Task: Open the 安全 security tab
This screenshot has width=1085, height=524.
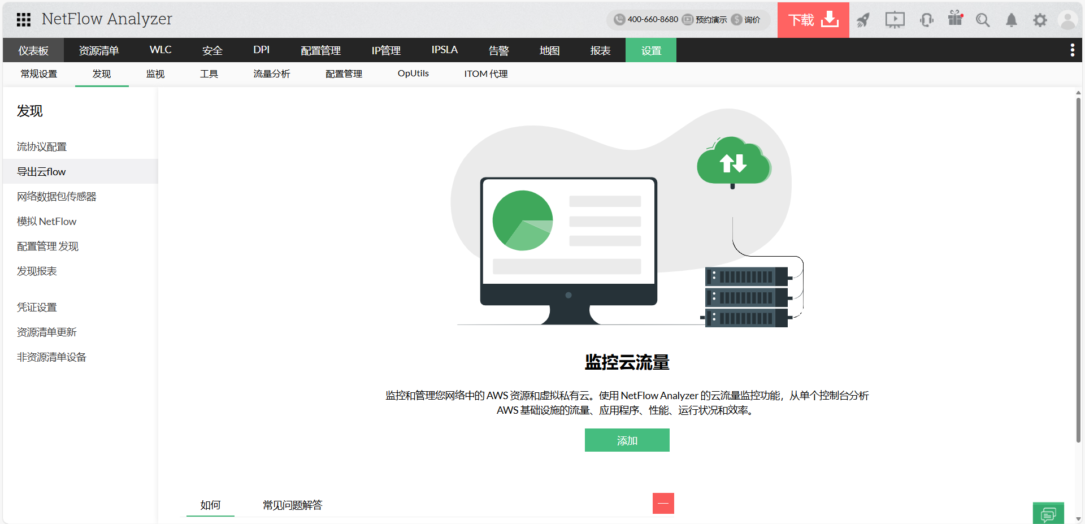Action: (x=212, y=50)
